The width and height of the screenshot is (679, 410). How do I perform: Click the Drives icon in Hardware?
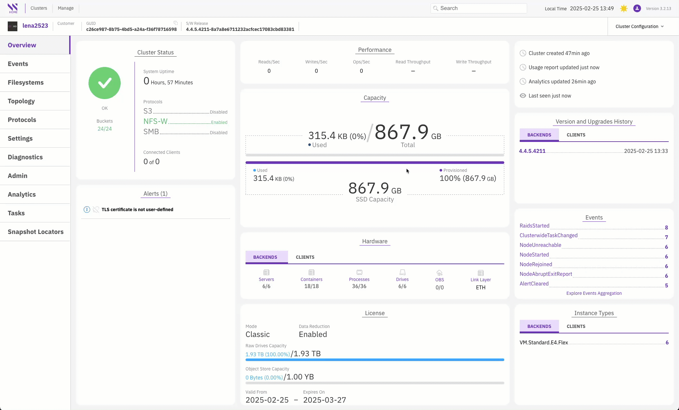pyautogui.click(x=402, y=272)
